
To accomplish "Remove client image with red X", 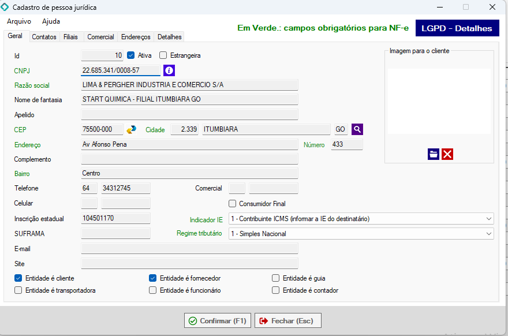I will pyautogui.click(x=447, y=154).
